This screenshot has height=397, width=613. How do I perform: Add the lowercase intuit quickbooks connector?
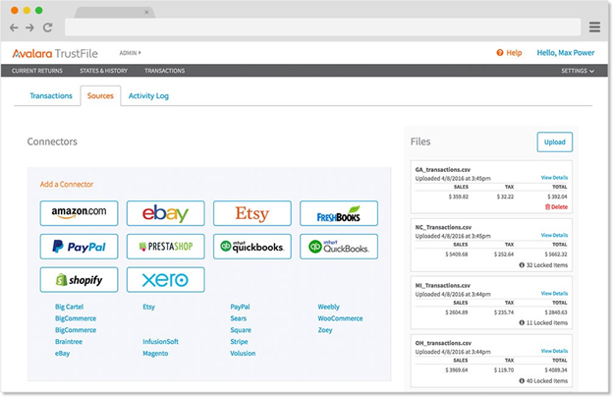pos(252,247)
